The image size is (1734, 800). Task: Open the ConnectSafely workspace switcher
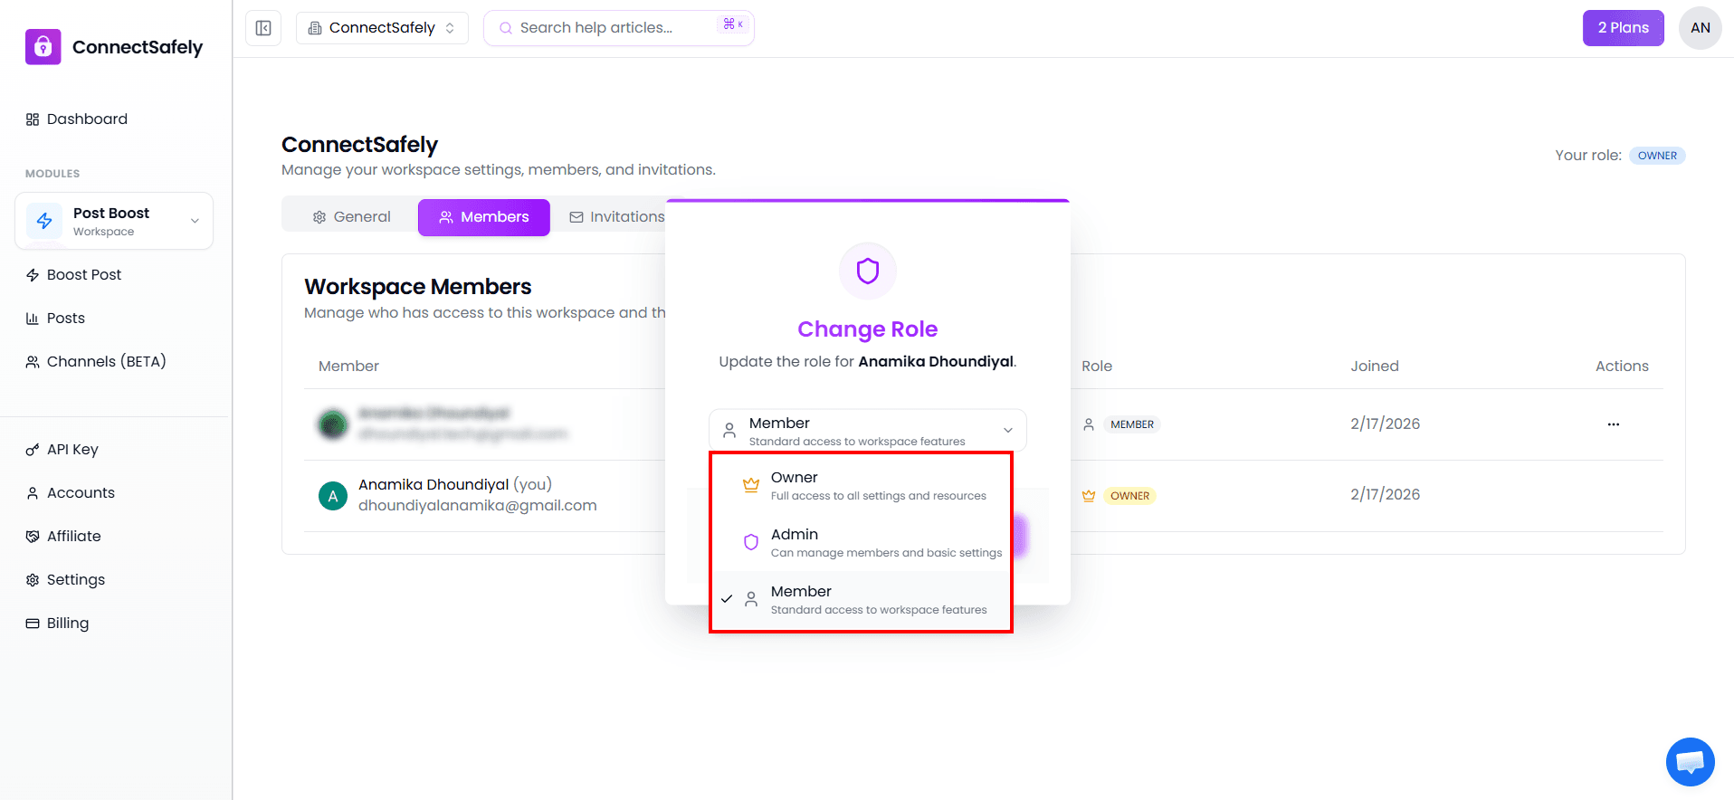click(381, 28)
